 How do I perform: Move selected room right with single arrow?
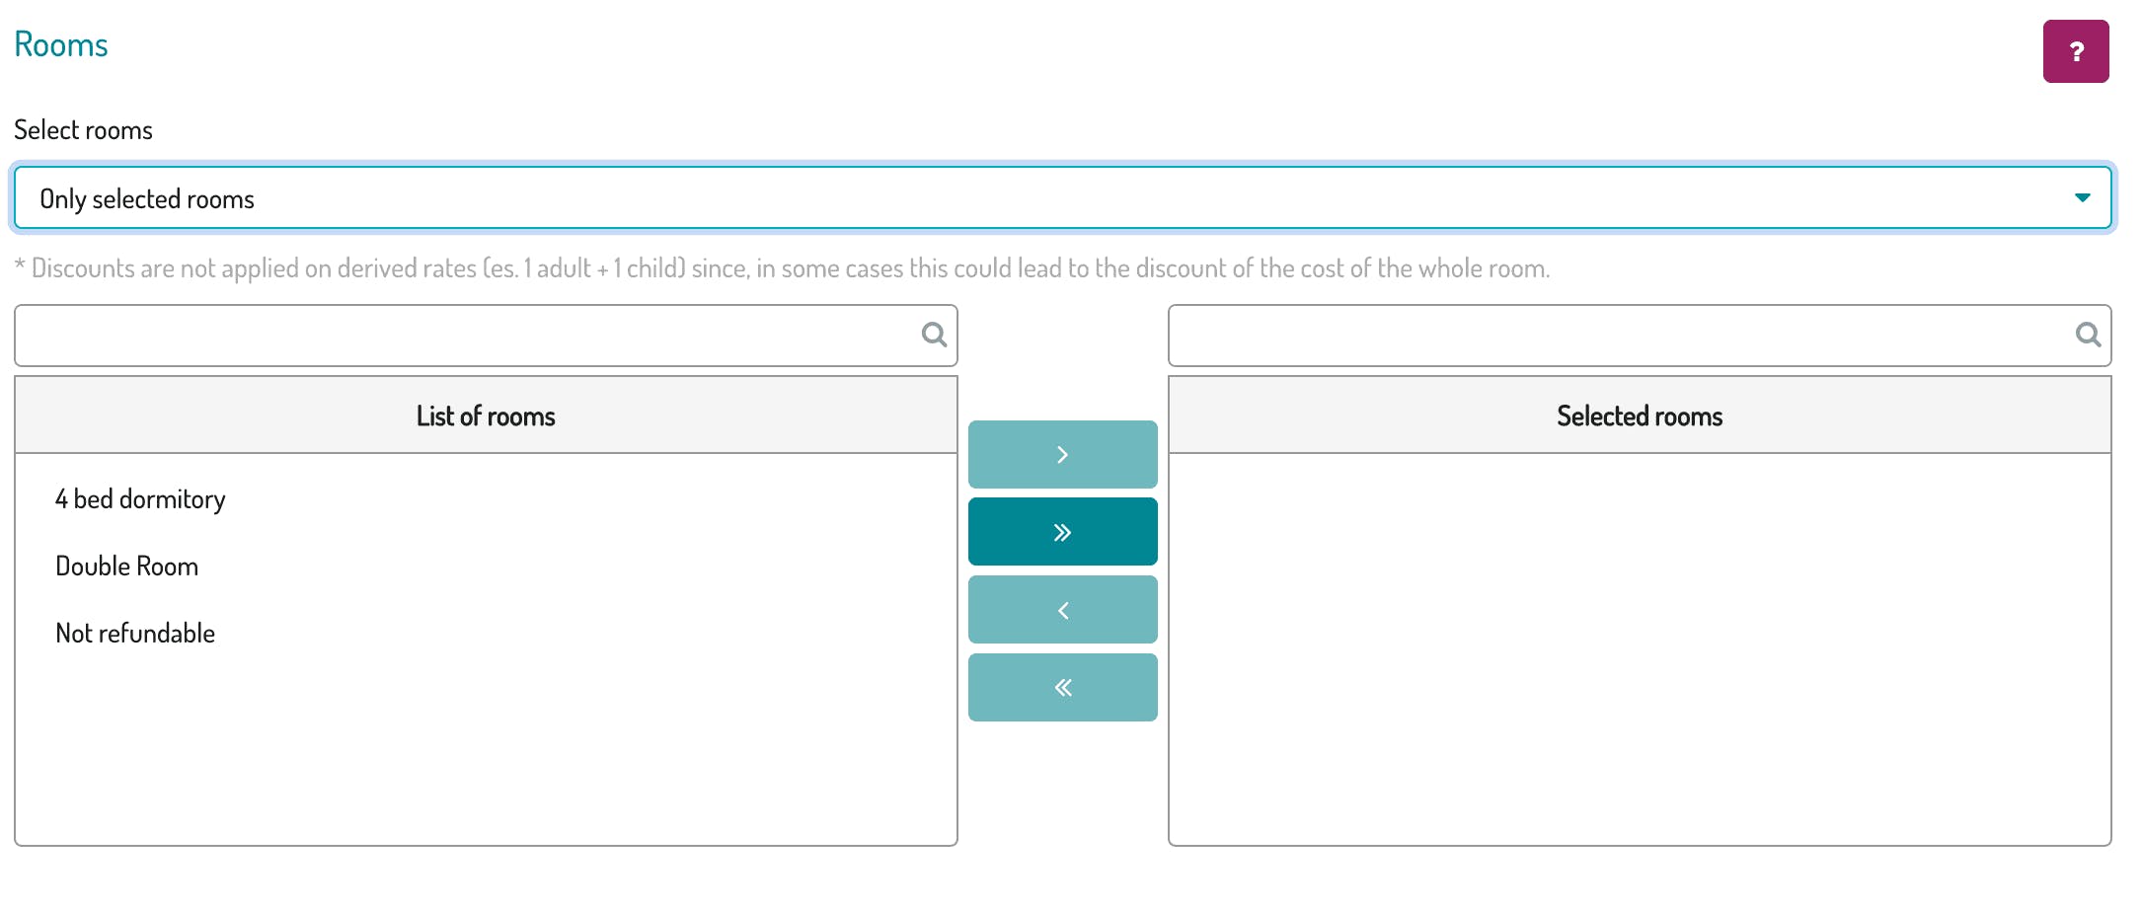(x=1062, y=454)
